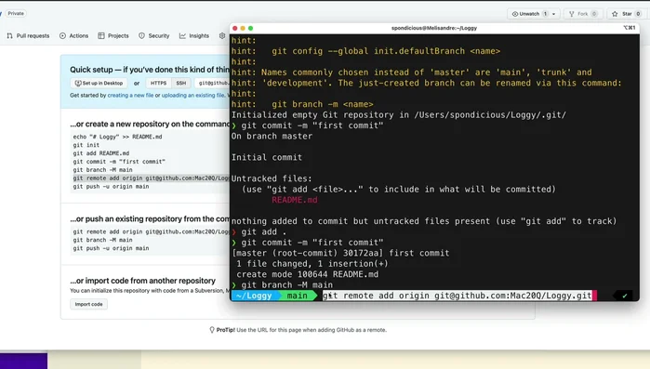Follow the 'creating a new file' link
Image resolution: width=650 pixels, height=369 pixels.
click(130, 95)
